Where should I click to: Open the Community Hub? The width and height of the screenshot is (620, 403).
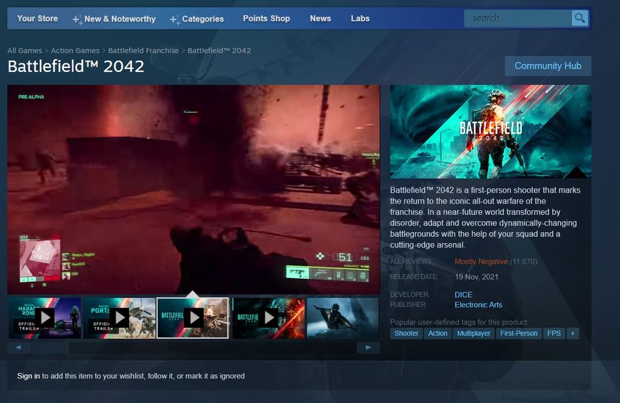(x=548, y=66)
